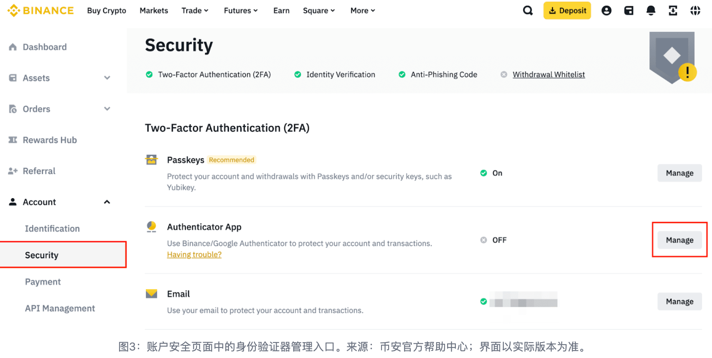This screenshot has width=712, height=358.
Task: Click the Withdrawal Whitelist grey status icon
Action: 504,75
